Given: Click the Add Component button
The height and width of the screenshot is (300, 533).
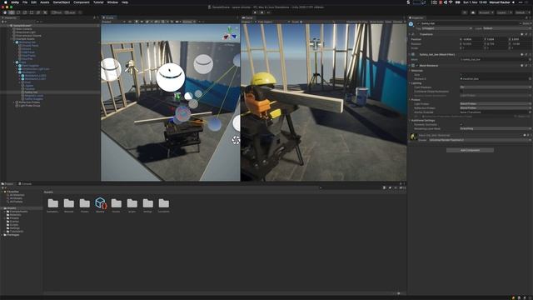Looking at the screenshot, I should pyautogui.click(x=470, y=150).
